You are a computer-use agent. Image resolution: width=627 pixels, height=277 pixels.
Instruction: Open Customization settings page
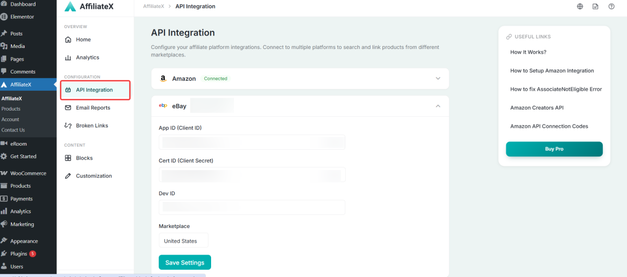pos(95,176)
